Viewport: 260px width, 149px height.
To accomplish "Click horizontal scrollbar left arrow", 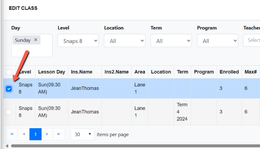I will coord(7,146).
